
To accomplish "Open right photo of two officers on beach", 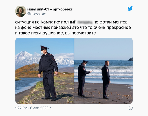I will click(x=103, y=71).
